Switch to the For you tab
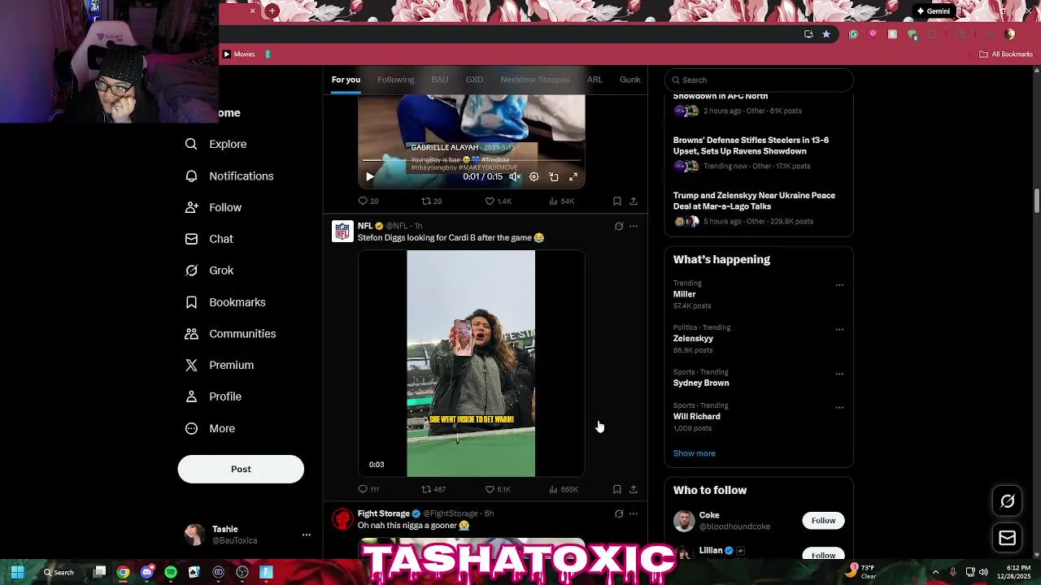 [x=346, y=80]
